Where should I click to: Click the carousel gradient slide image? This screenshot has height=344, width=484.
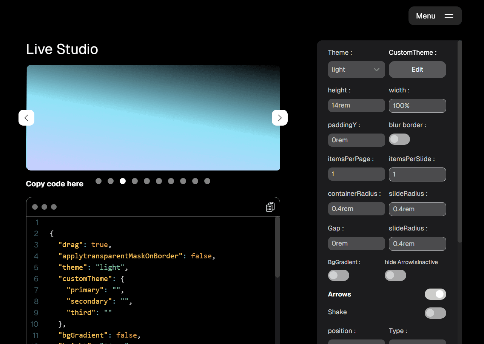click(153, 118)
